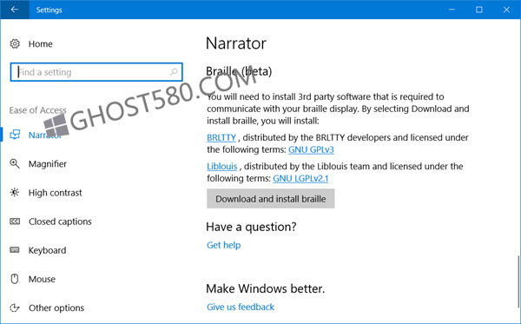Click the Have a question? heading
521x324 pixels.
coord(251,227)
